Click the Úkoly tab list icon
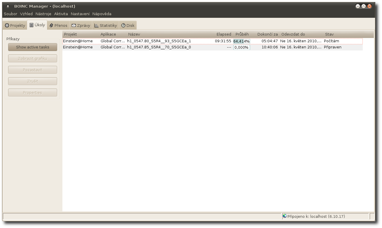The height and width of the screenshot is (228, 382). pyautogui.click(x=31, y=25)
